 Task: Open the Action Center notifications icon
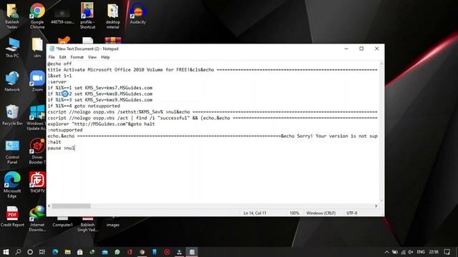pyautogui.click(x=447, y=252)
